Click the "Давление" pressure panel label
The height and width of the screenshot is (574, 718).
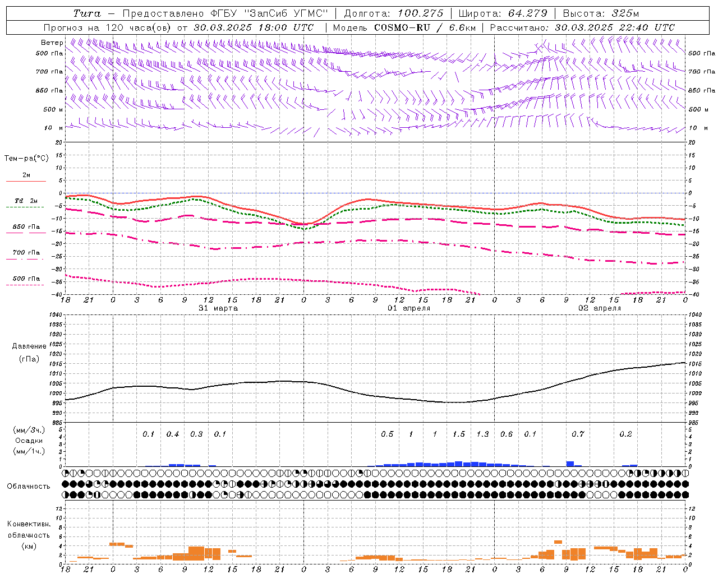pyautogui.click(x=29, y=346)
